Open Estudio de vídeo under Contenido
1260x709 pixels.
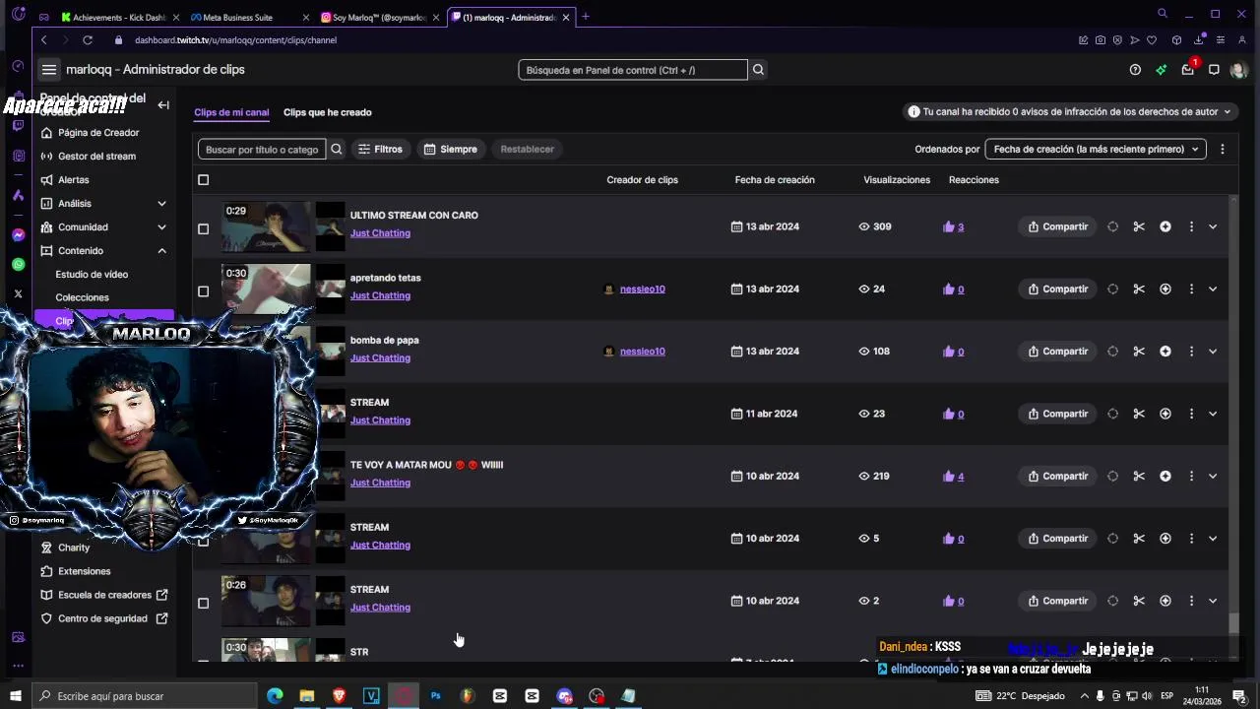click(92, 274)
